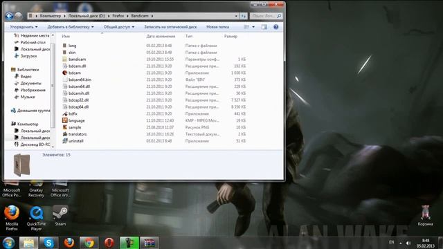Viewport: 443px width, 249px height.
Task: Open Steam desktop shortcut
Action: coord(60,216)
